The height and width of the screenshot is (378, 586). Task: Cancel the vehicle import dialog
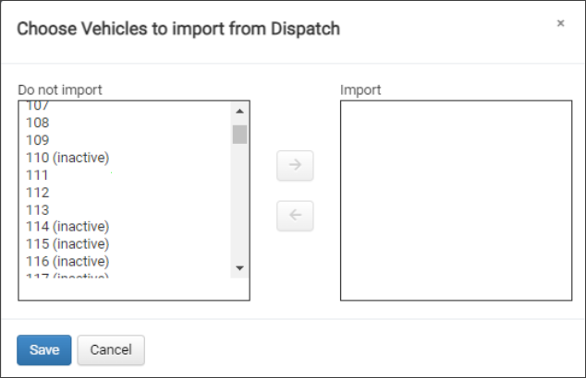(111, 349)
